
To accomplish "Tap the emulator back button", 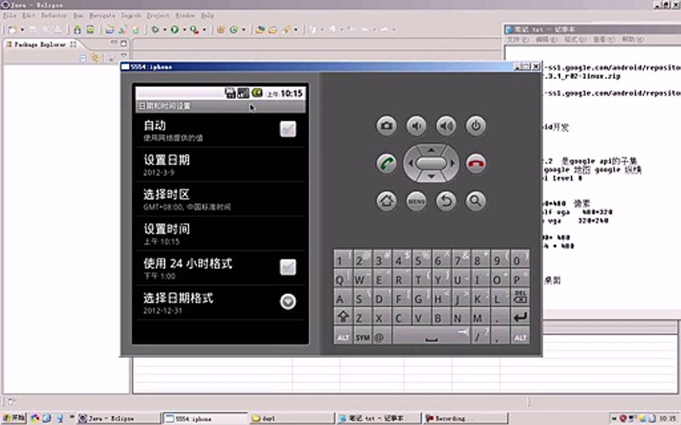I will point(446,201).
